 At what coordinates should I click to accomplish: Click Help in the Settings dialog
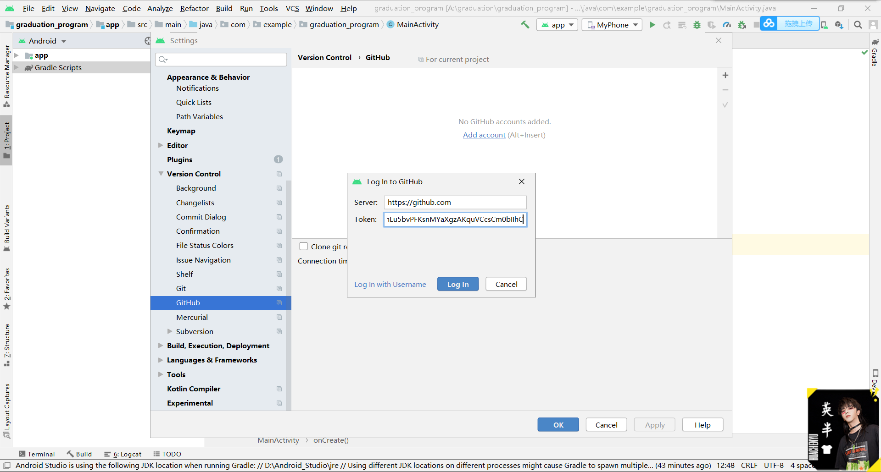click(x=703, y=425)
